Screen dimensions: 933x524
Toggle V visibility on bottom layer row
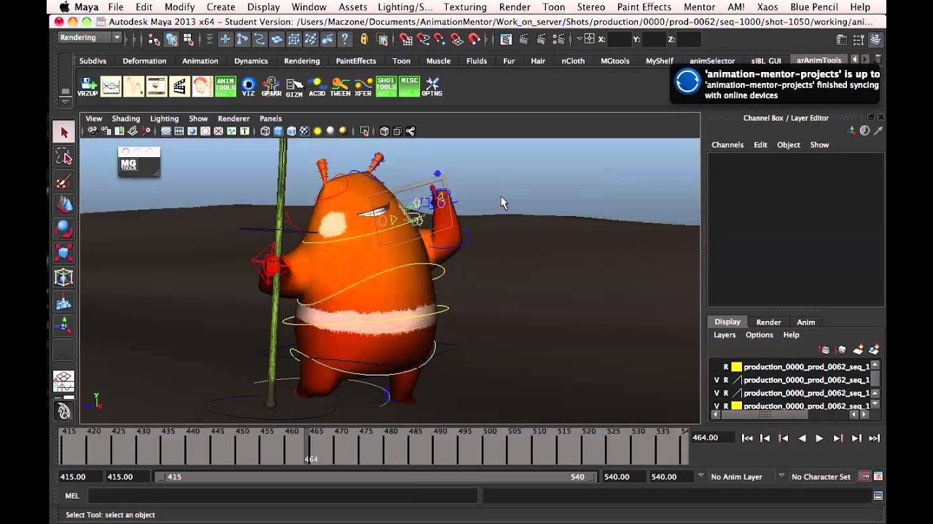click(x=717, y=406)
